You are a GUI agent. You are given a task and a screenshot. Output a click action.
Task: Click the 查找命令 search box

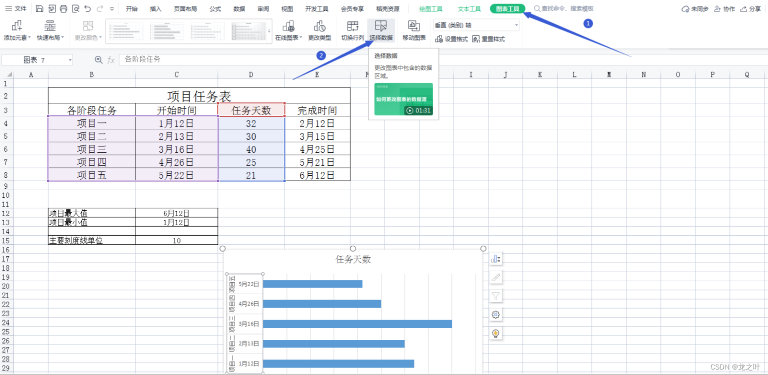(x=564, y=9)
